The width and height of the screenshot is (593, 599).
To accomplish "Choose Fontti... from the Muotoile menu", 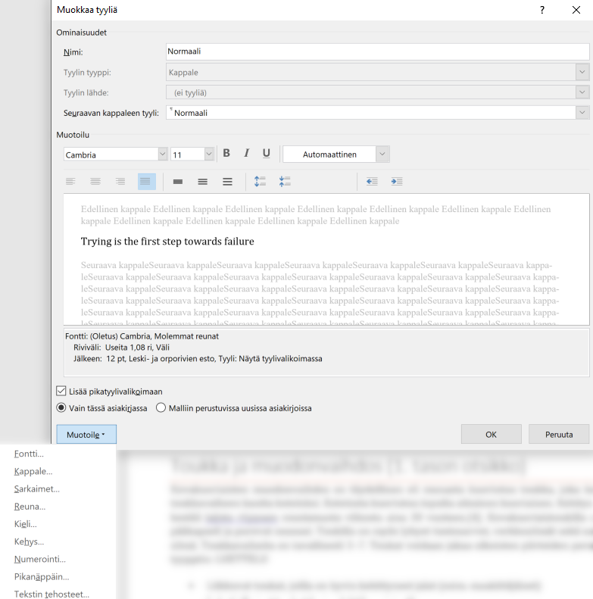I will [x=29, y=454].
